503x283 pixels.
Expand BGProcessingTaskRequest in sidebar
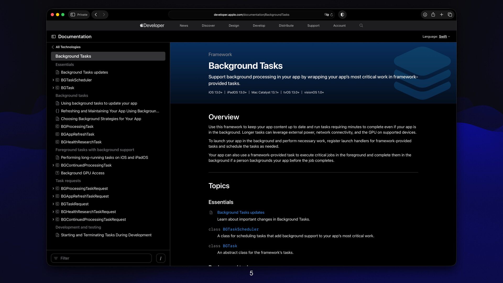pyautogui.click(x=53, y=188)
